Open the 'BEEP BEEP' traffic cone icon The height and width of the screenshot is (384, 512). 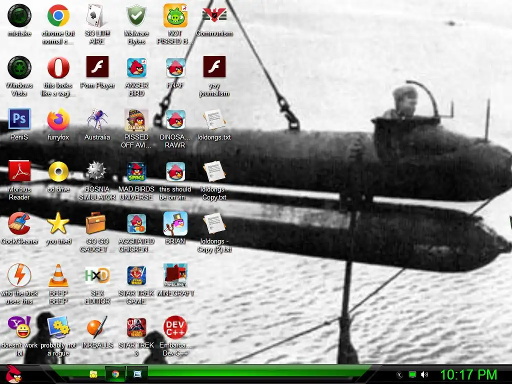[x=58, y=275]
